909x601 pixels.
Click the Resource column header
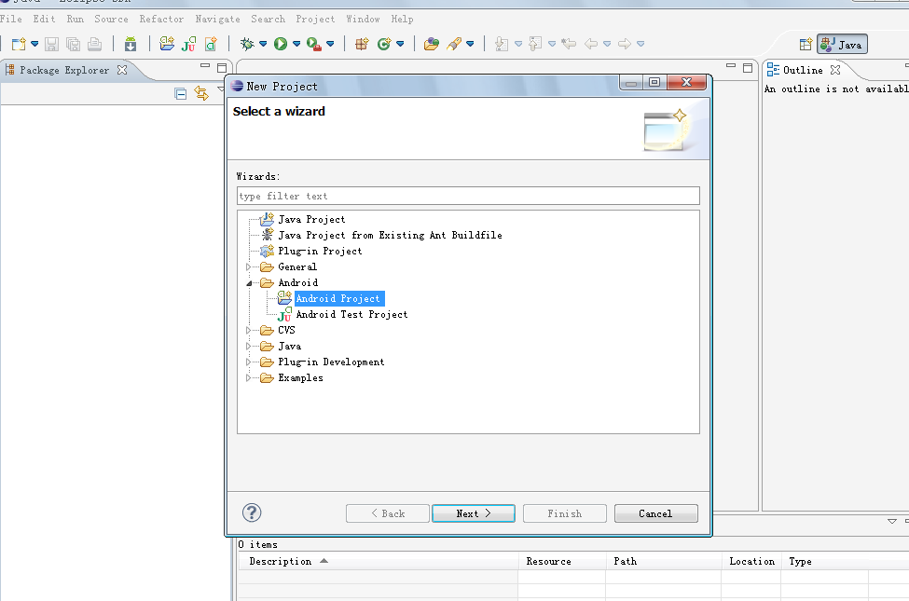(x=562, y=561)
